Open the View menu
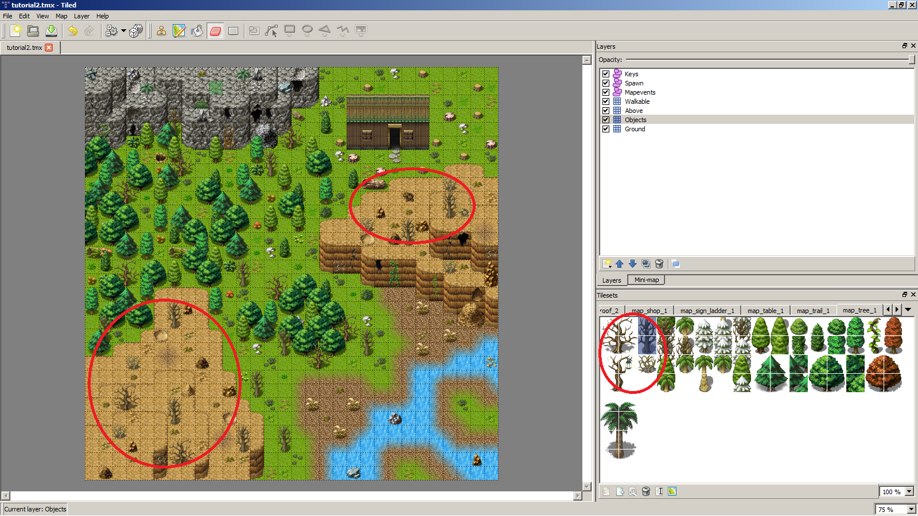918x516 pixels. (42, 16)
